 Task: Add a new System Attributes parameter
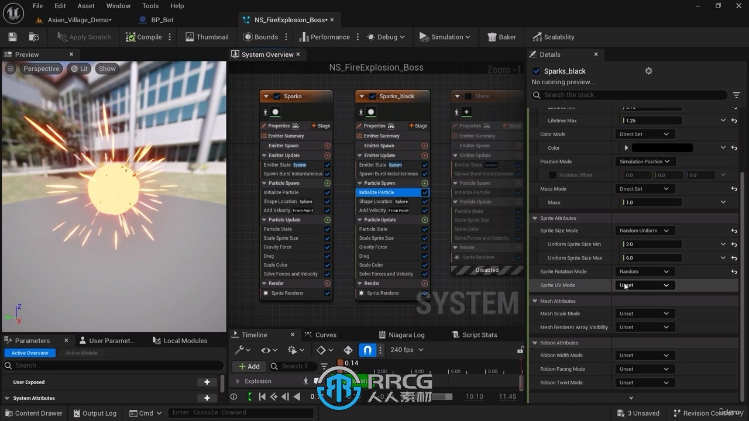click(207, 398)
